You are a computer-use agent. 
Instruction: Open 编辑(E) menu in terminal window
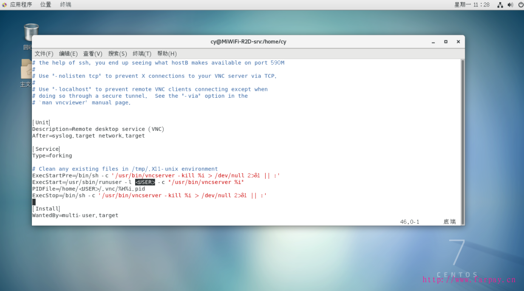(68, 54)
